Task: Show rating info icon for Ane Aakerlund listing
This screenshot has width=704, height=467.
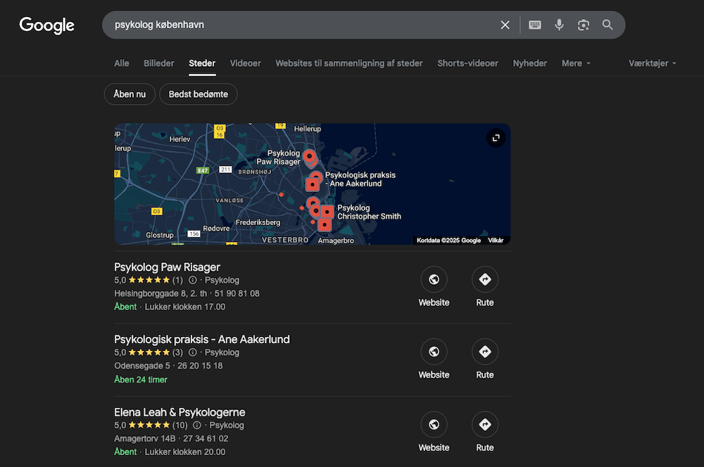Action: click(x=193, y=352)
